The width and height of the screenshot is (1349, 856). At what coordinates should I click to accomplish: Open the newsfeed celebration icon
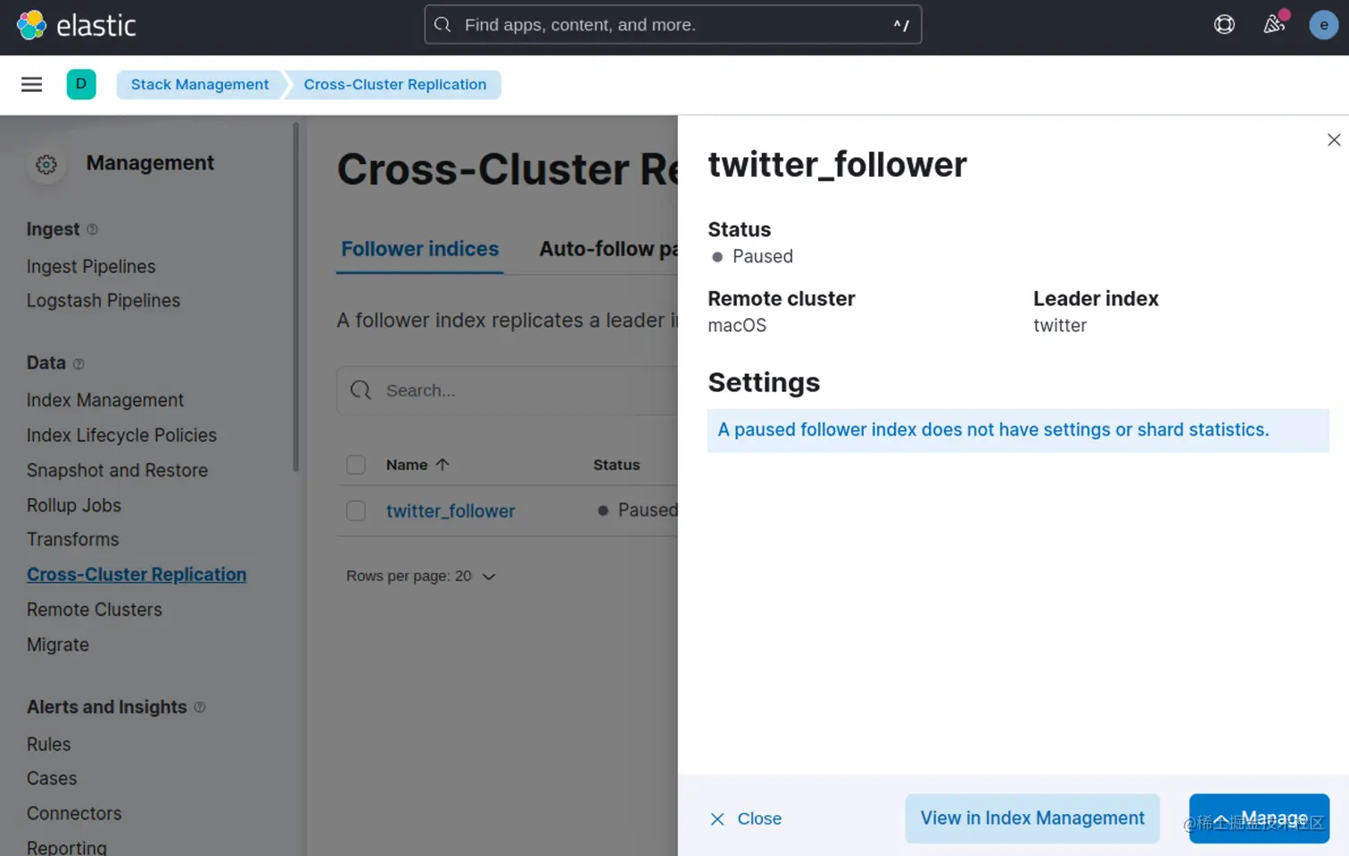point(1275,24)
